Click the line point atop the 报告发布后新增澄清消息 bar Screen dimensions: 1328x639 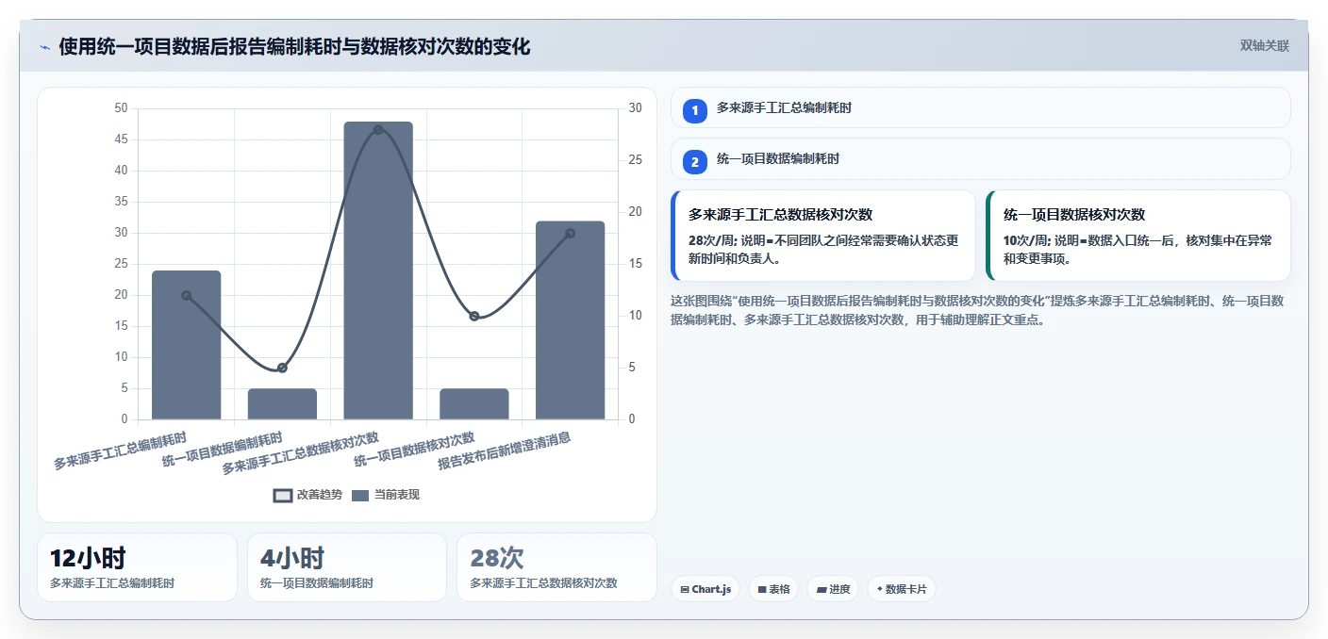pos(570,233)
